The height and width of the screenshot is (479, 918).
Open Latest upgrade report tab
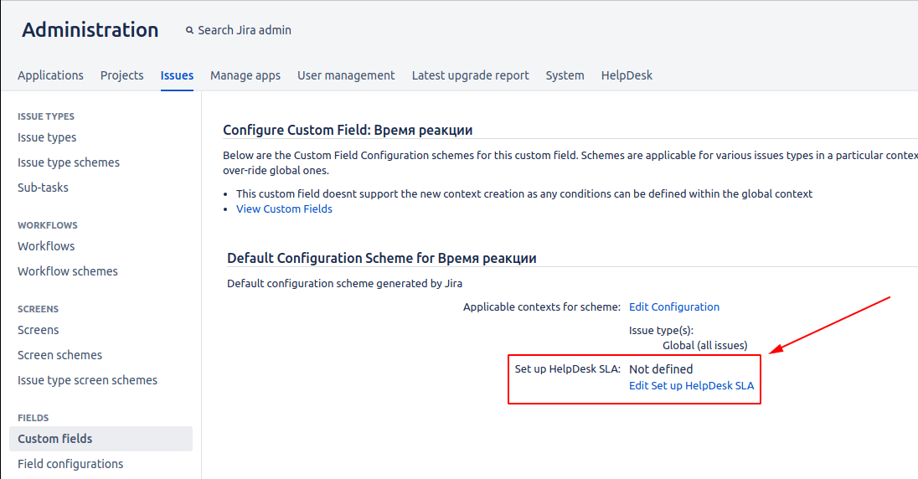click(x=470, y=75)
